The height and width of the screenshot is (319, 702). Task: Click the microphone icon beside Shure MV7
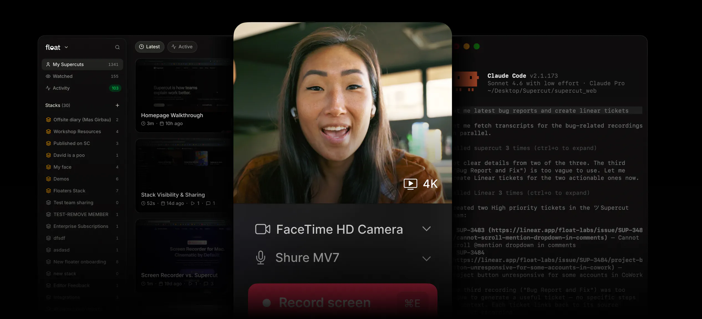pos(261,258)
